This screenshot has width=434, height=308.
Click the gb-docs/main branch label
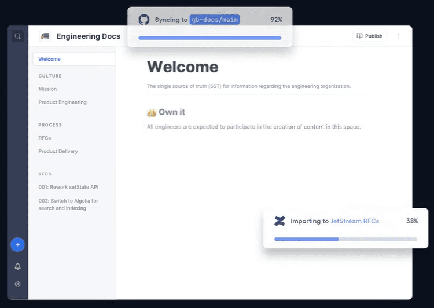[x=215, y=20]
